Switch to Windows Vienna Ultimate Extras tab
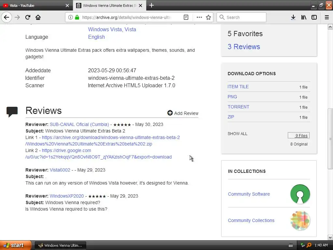The width and height of the screenshot is (333, 250). click(x=109, y=5)
